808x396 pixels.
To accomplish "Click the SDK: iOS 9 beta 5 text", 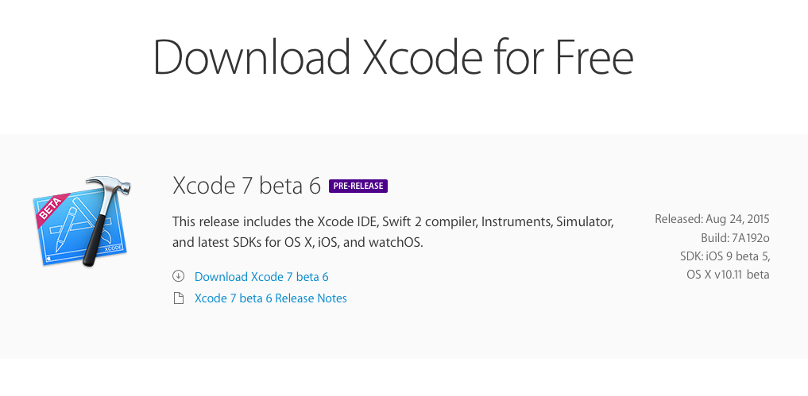I will click(x=724, y=256).
